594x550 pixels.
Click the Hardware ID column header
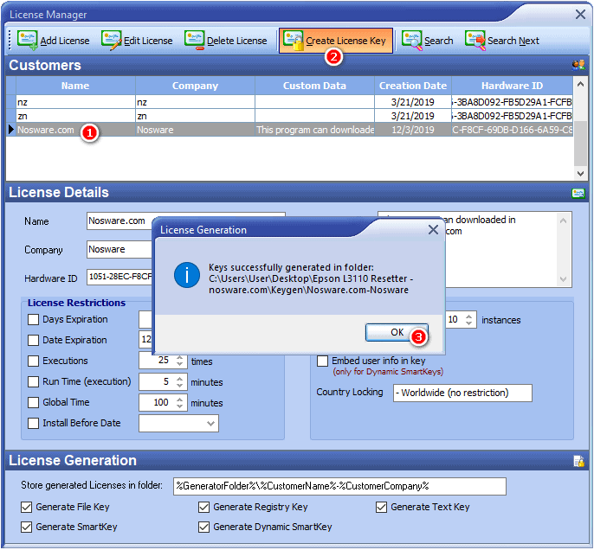[x=512, y=86]
